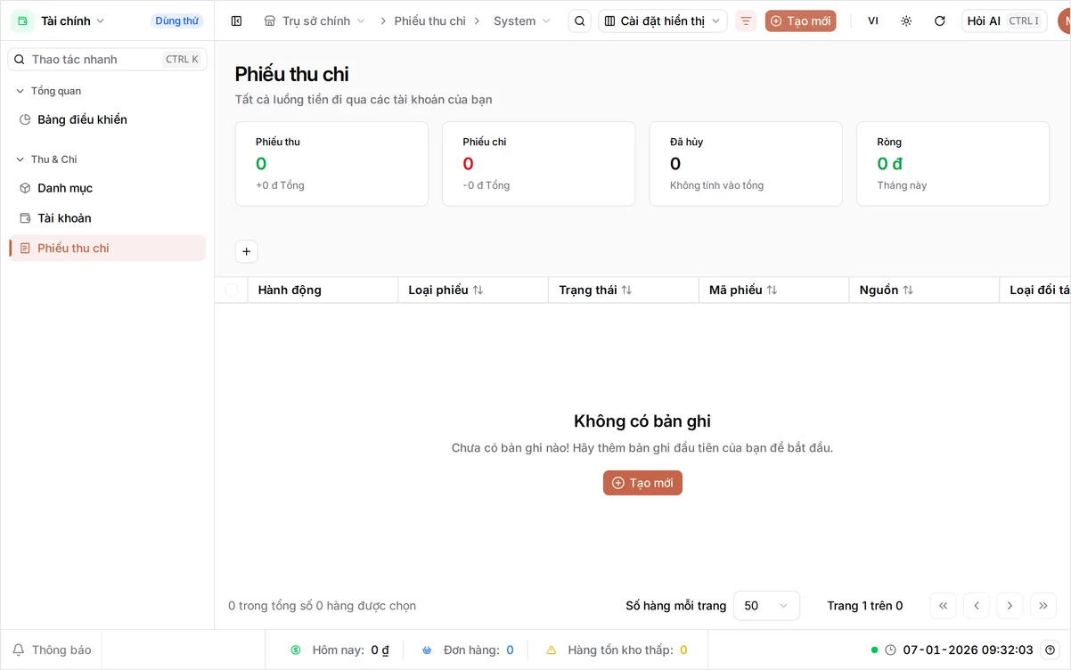Open rows per page dropdown showing 50
The height and width of the screenshot is (670, 1071).
(x=766, y=606)
